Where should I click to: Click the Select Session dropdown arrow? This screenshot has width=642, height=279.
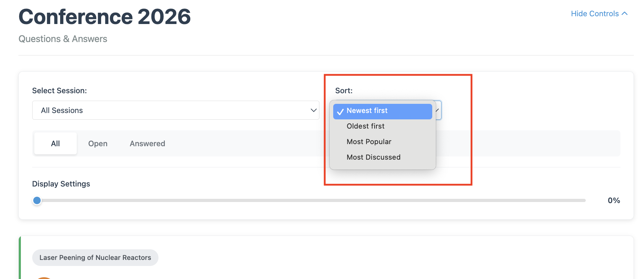(x=313, y=110)
